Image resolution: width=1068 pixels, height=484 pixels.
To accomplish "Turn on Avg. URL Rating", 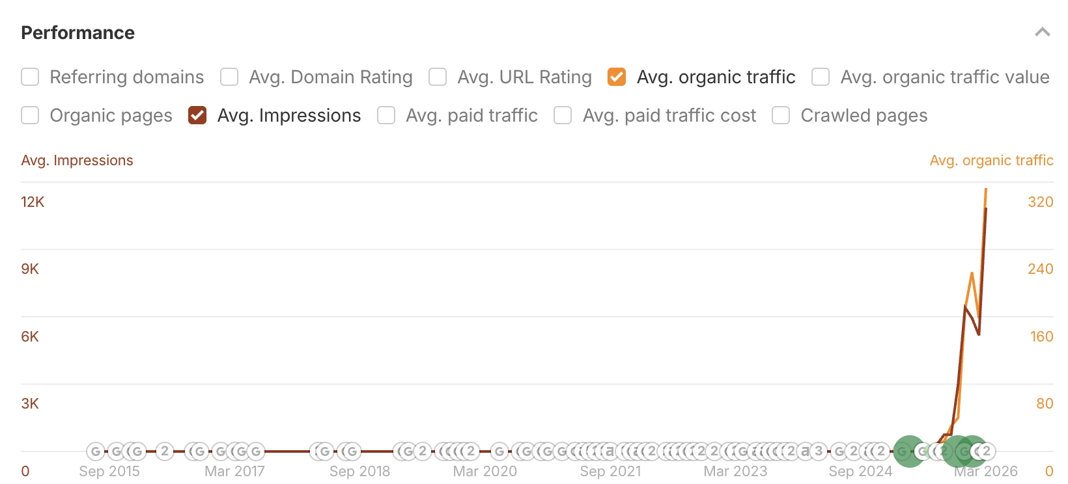I will 438,77.
